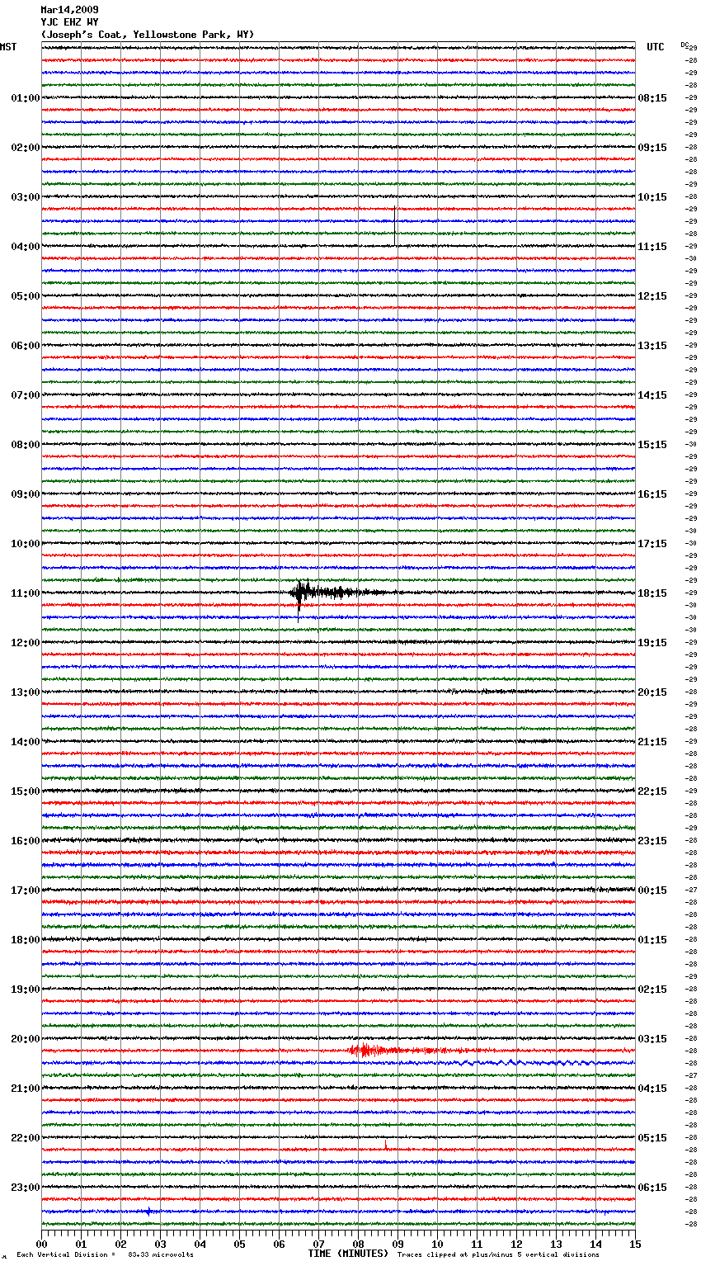Select the 23:00 MST time label
The height and width of the screenshot is (1266, 701).
pyautogui.click(x=26, y=1188)
